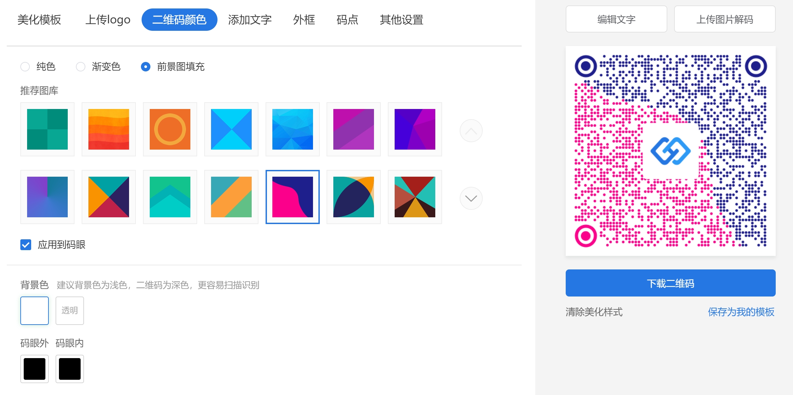Set background to 透明
The image size is (793, 395).
(x=70, y=311)
